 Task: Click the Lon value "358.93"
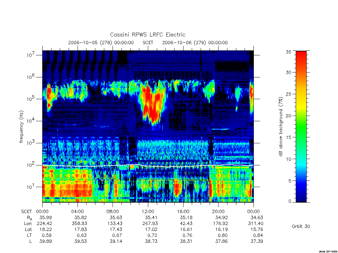point(80,224)
